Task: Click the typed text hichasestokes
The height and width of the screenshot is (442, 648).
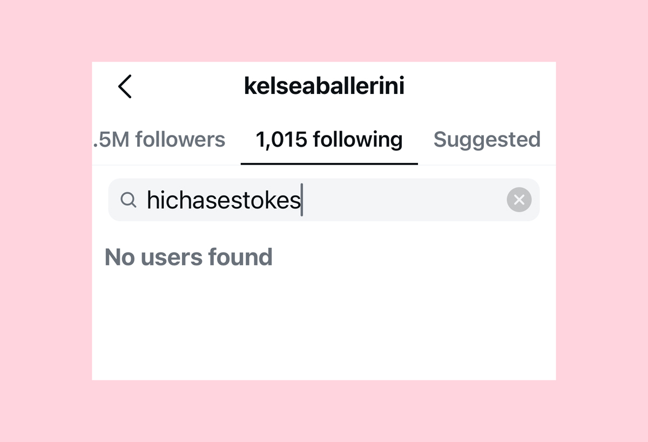Action: coord(224,200)
